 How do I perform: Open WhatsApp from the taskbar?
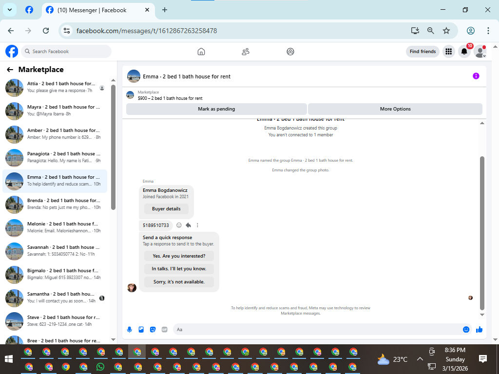pos(100,367)
